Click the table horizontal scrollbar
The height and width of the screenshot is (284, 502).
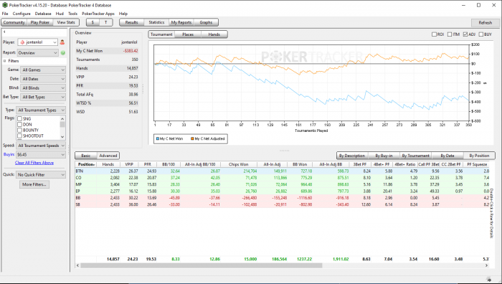point(202,265)
